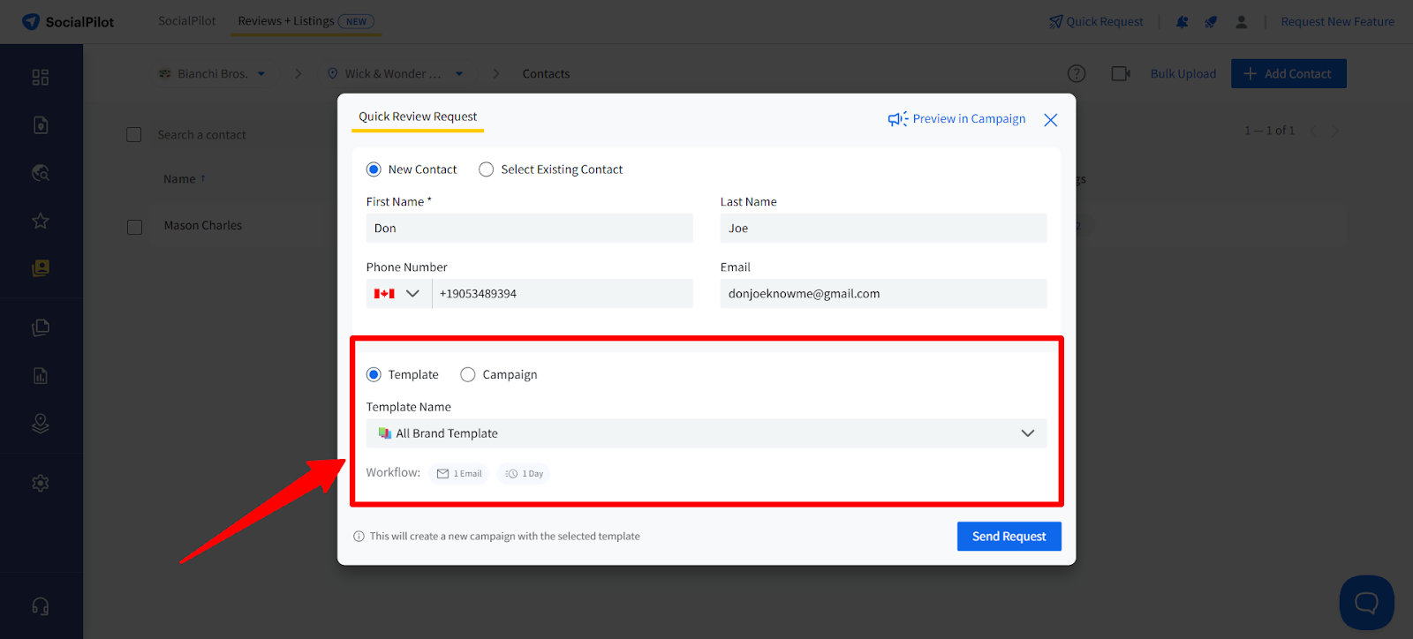Click the Send Request button

point(1009,537)
